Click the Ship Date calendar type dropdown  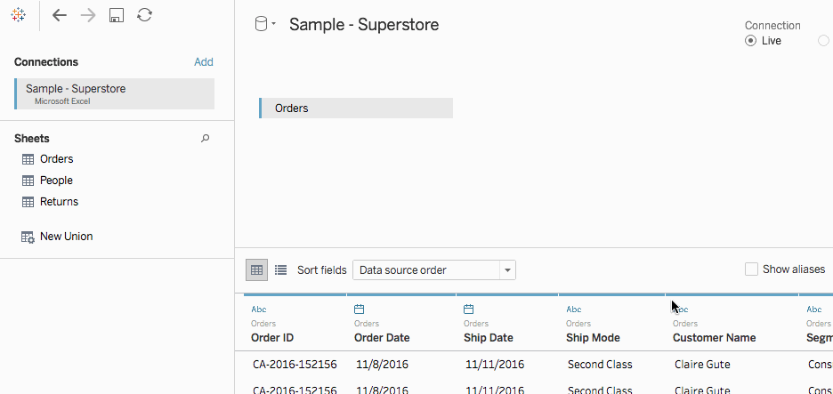click(468, 309)
